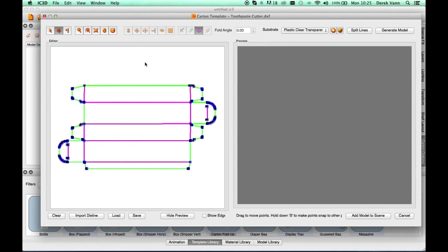Open the Edit menu
This screenshot has height=252, width=448.
[68, 3]
